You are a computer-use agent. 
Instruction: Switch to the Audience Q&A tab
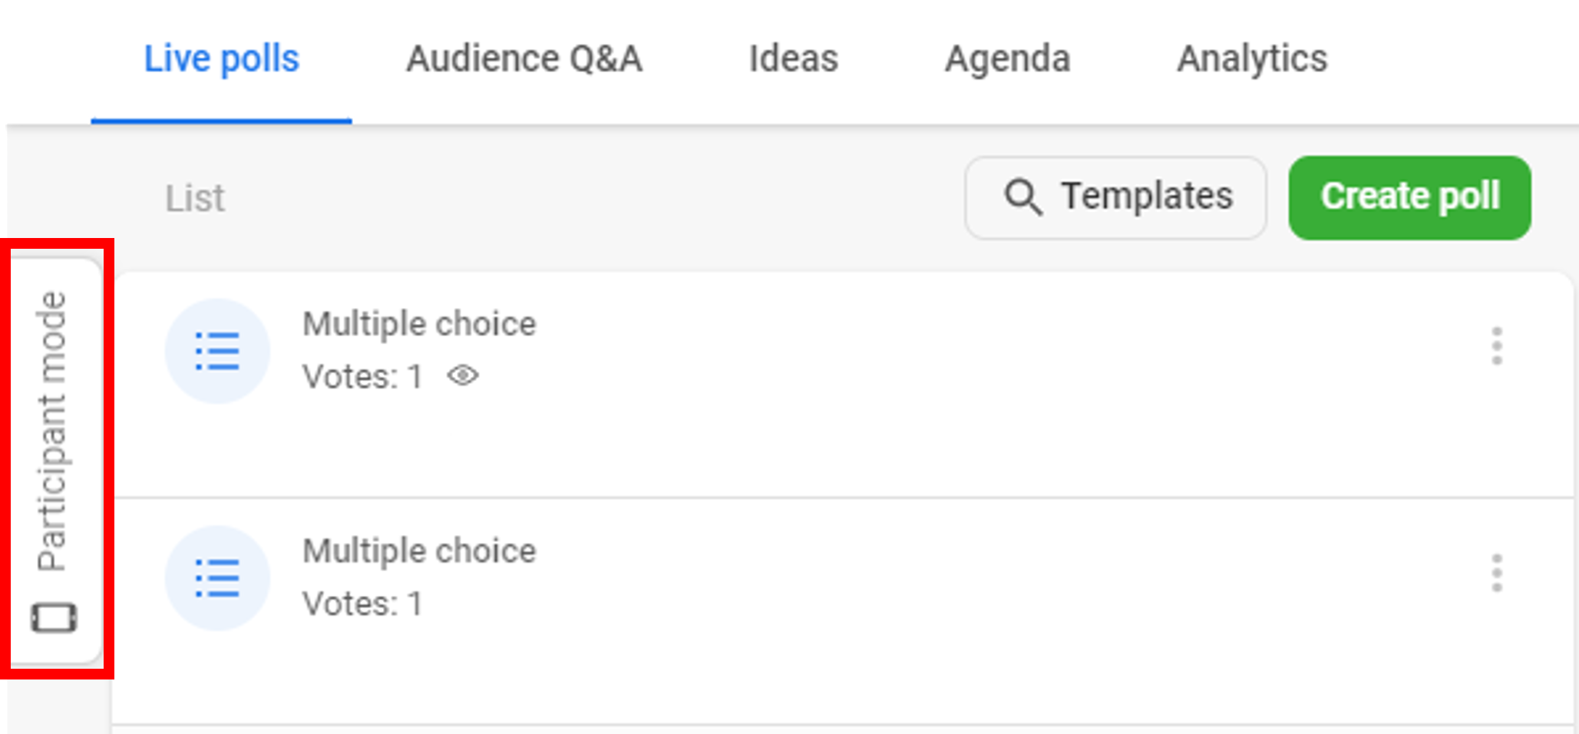(x=524, y=59)
